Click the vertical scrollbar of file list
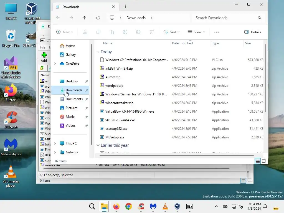This screenshot has width=284, height=213. (x=266, y=78)
